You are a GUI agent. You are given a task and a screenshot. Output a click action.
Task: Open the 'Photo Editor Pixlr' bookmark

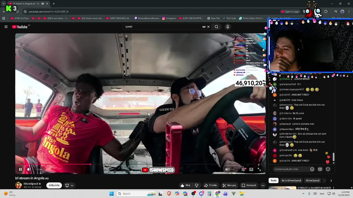[251, 18]
